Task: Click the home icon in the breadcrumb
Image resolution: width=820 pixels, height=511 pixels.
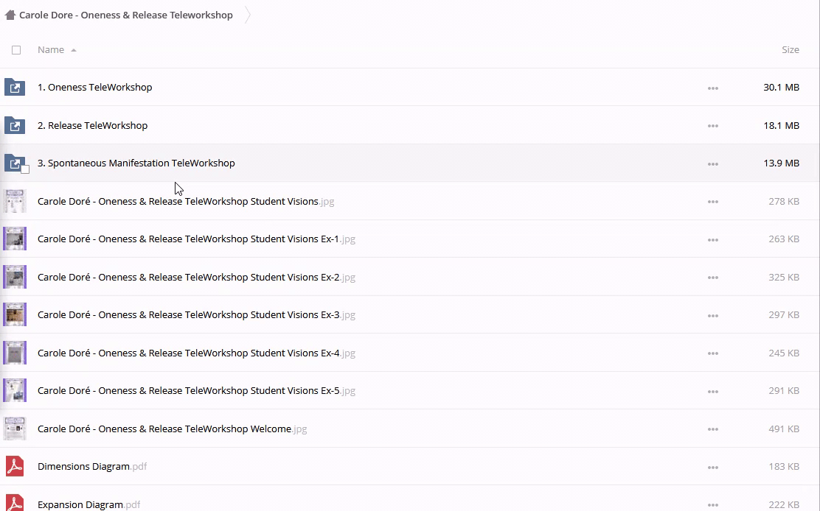Action: [x=10, y=15]
